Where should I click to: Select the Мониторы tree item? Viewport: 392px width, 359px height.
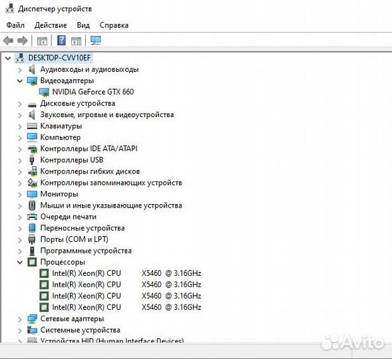coord(59,194)
